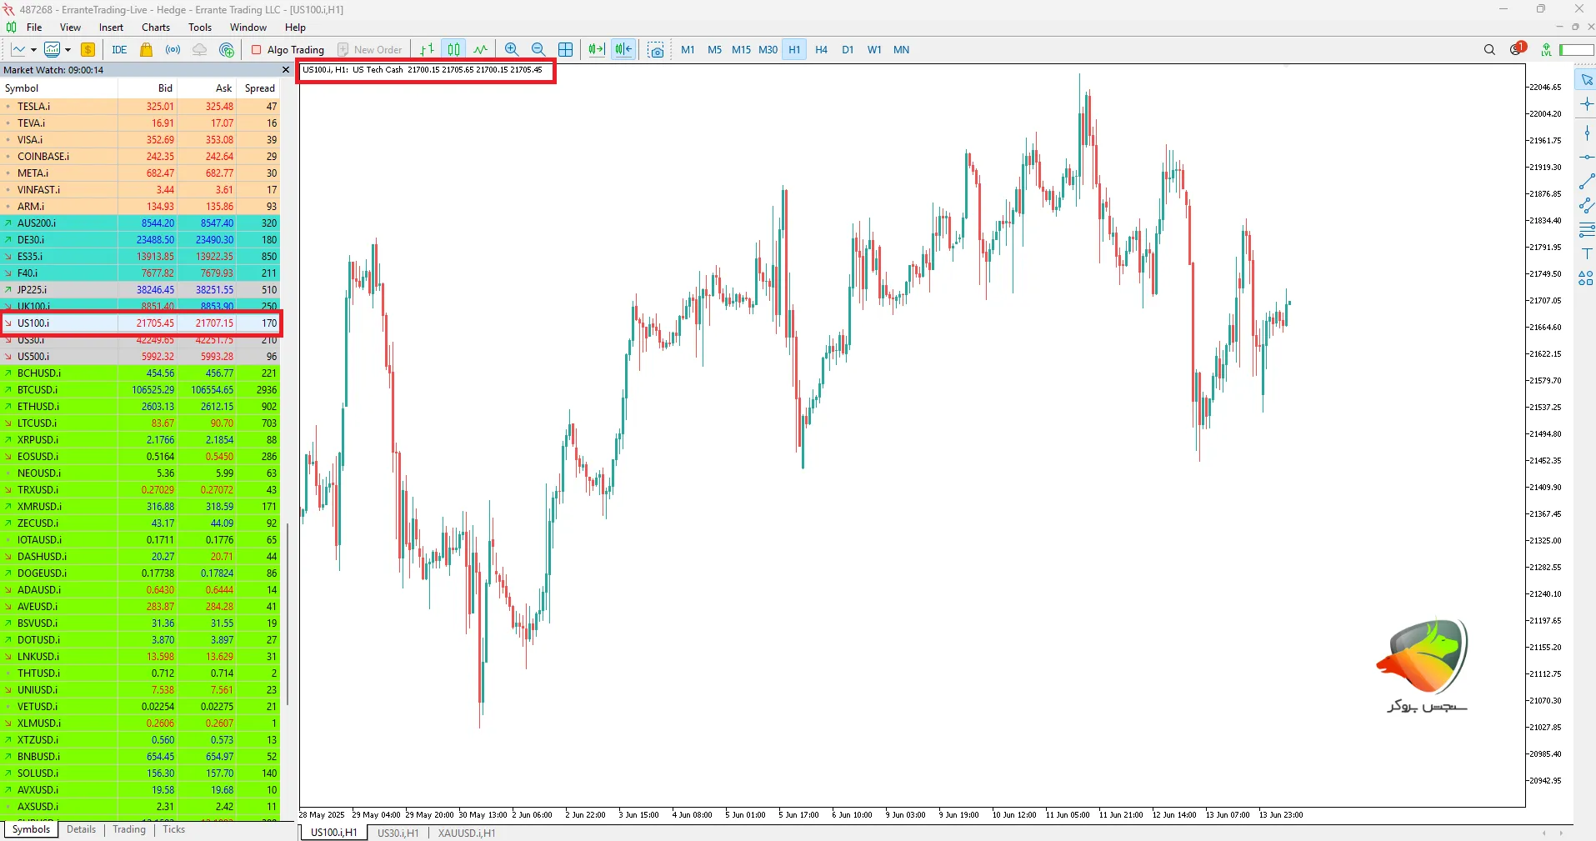This screenshot has height=841, width=1596.
Task: Open the MQL5 IDE editor
Action: pos(119,50)
